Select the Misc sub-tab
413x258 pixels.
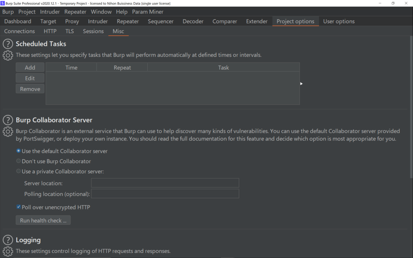(118, 31)
